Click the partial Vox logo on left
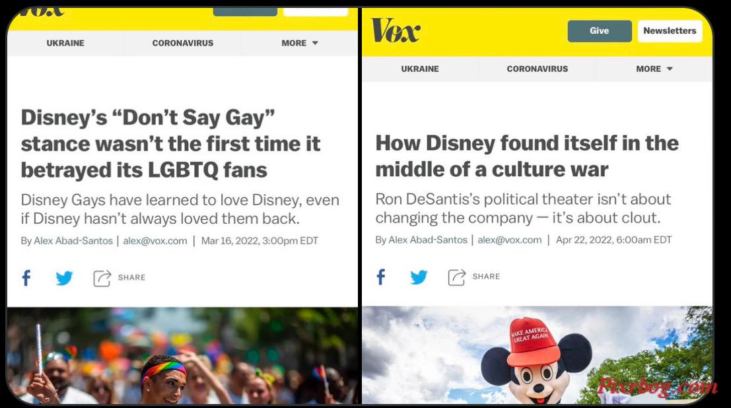Viewport: 731px width, 408px height. [x=42, y=12]
